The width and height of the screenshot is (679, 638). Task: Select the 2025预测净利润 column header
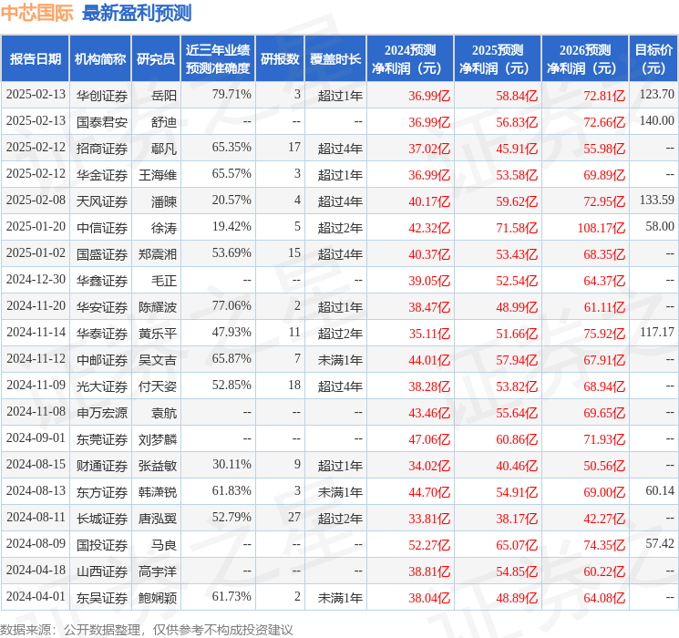[498, 58]
